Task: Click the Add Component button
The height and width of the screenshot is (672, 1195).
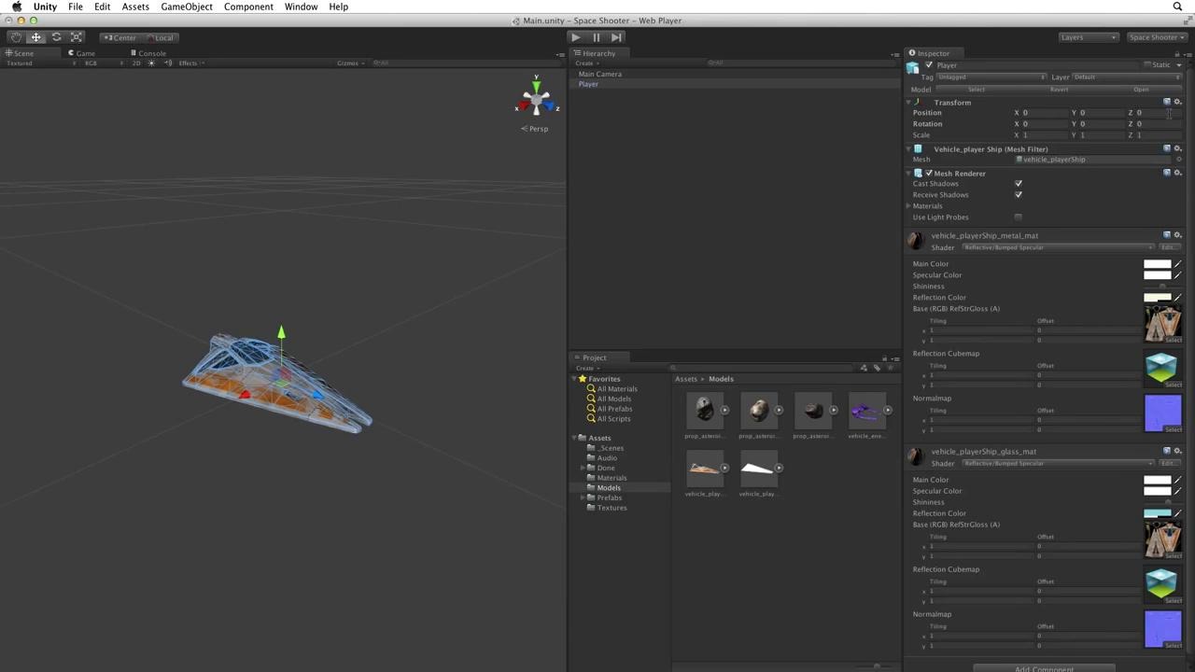Action: tap(1044, 668)
